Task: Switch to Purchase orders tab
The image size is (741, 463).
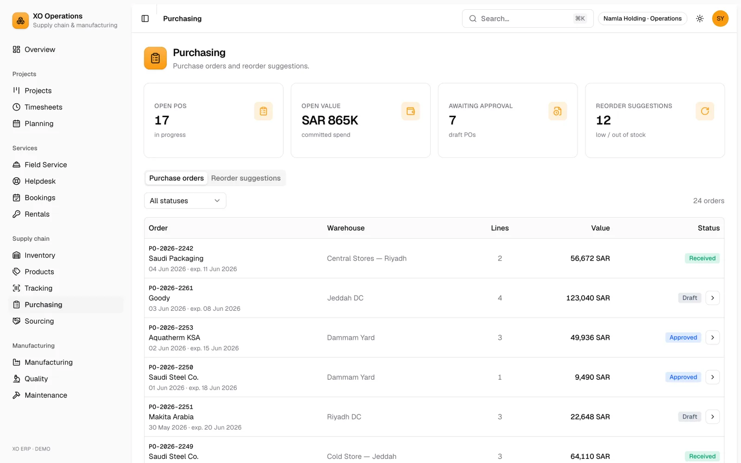Action: (176, 178)
